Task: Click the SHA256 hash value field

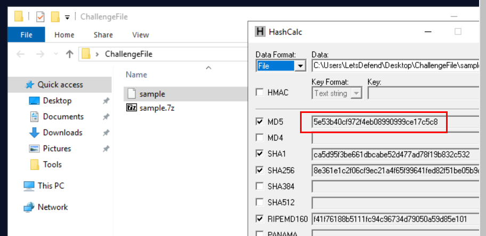Action: click(395, 170)
